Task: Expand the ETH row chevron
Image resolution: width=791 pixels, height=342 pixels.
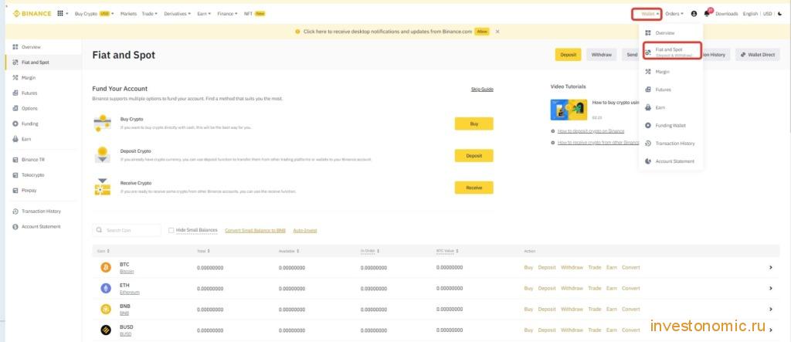Action: 770,288
